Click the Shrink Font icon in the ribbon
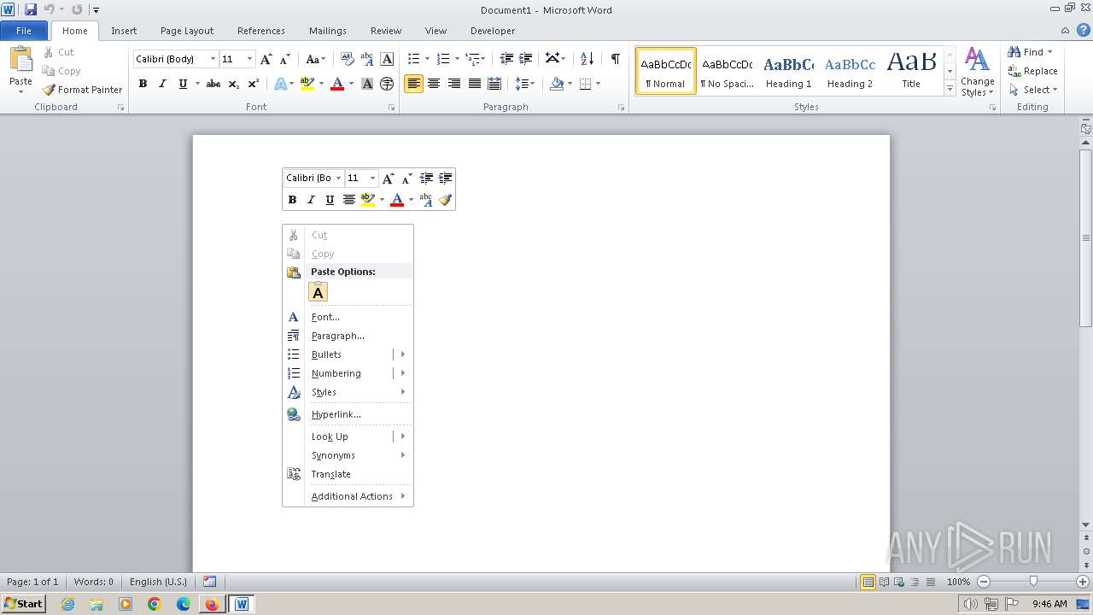This screenshot has width=1093, height=615. 285,59
